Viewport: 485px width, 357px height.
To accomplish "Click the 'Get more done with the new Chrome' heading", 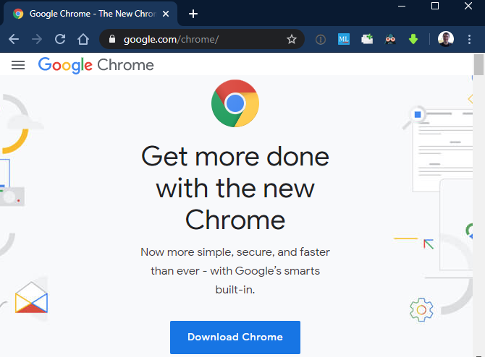I will pyautogui.click(x=235, y=188).
